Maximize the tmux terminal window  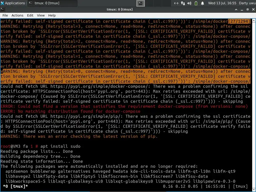247,9
